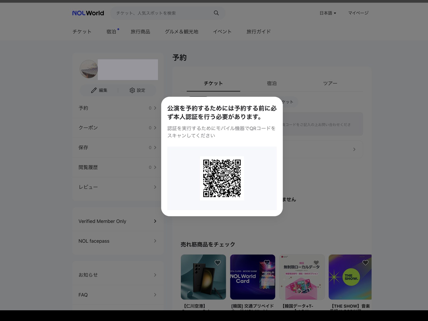Open the 日本語 language dropdown
Screen dimensions: 428x321
pyautogui.click(x=328, y=13)
